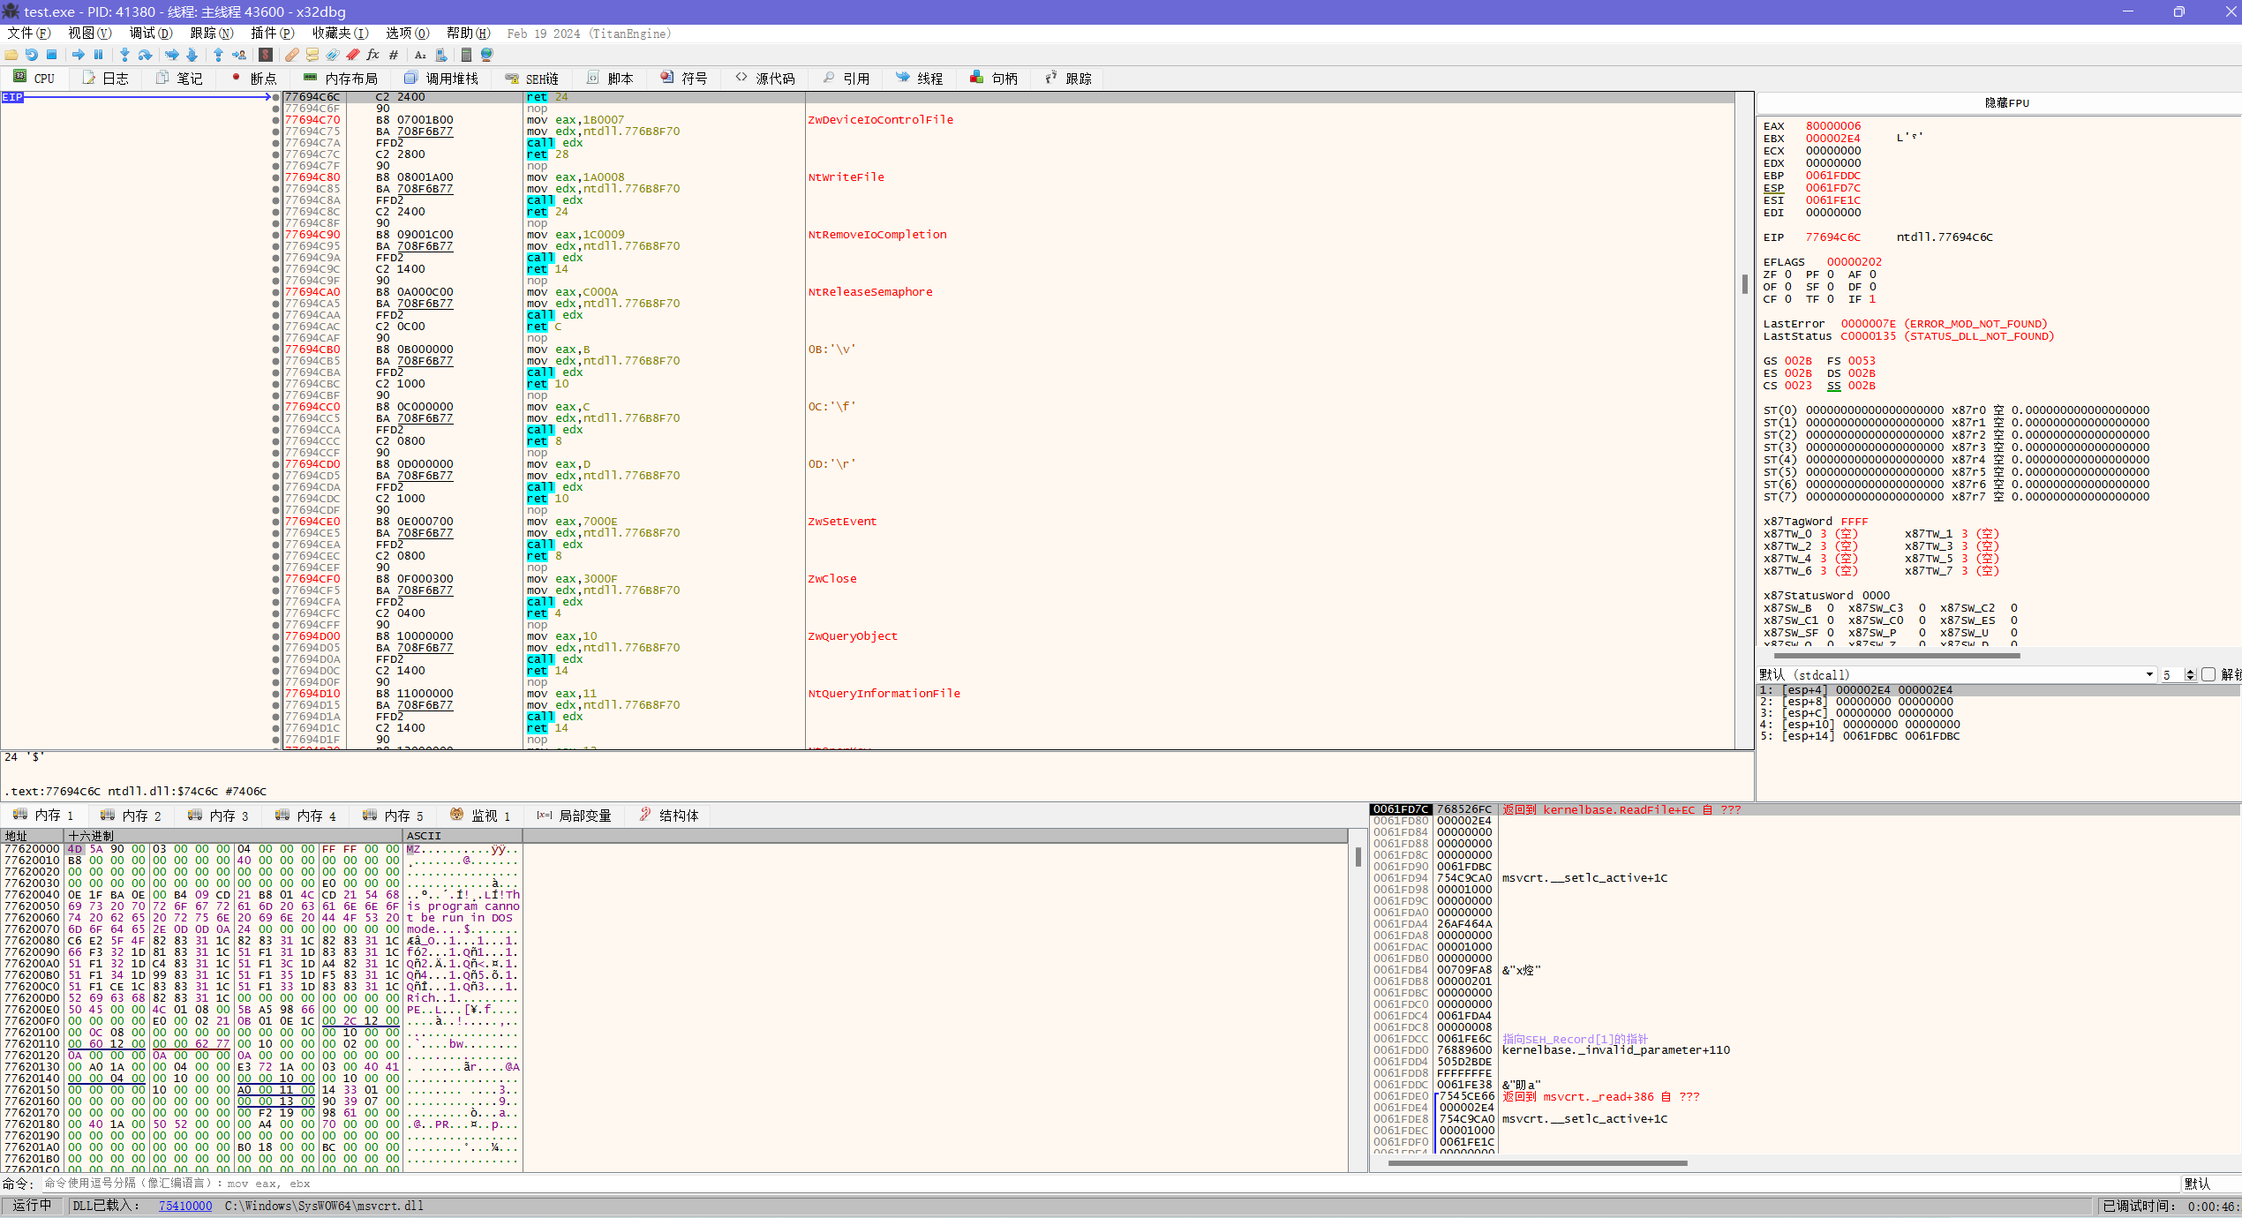Click the execute till return icon
2242x1218 pixels.
218,55
